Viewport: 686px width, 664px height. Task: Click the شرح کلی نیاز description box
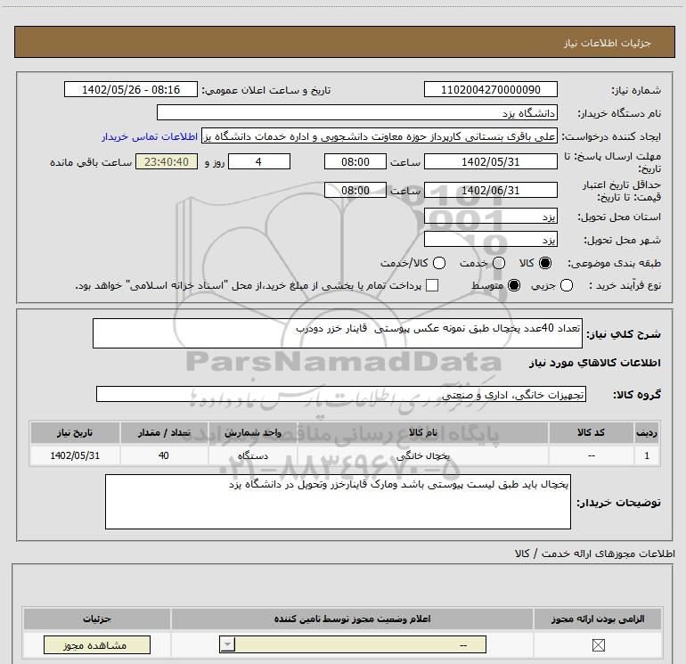[338, 333]
